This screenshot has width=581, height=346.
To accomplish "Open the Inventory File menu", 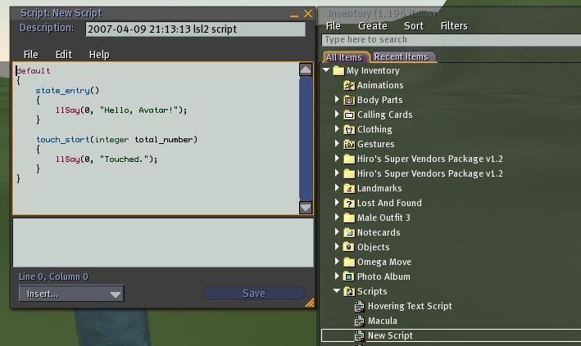I will coord(333,26).
